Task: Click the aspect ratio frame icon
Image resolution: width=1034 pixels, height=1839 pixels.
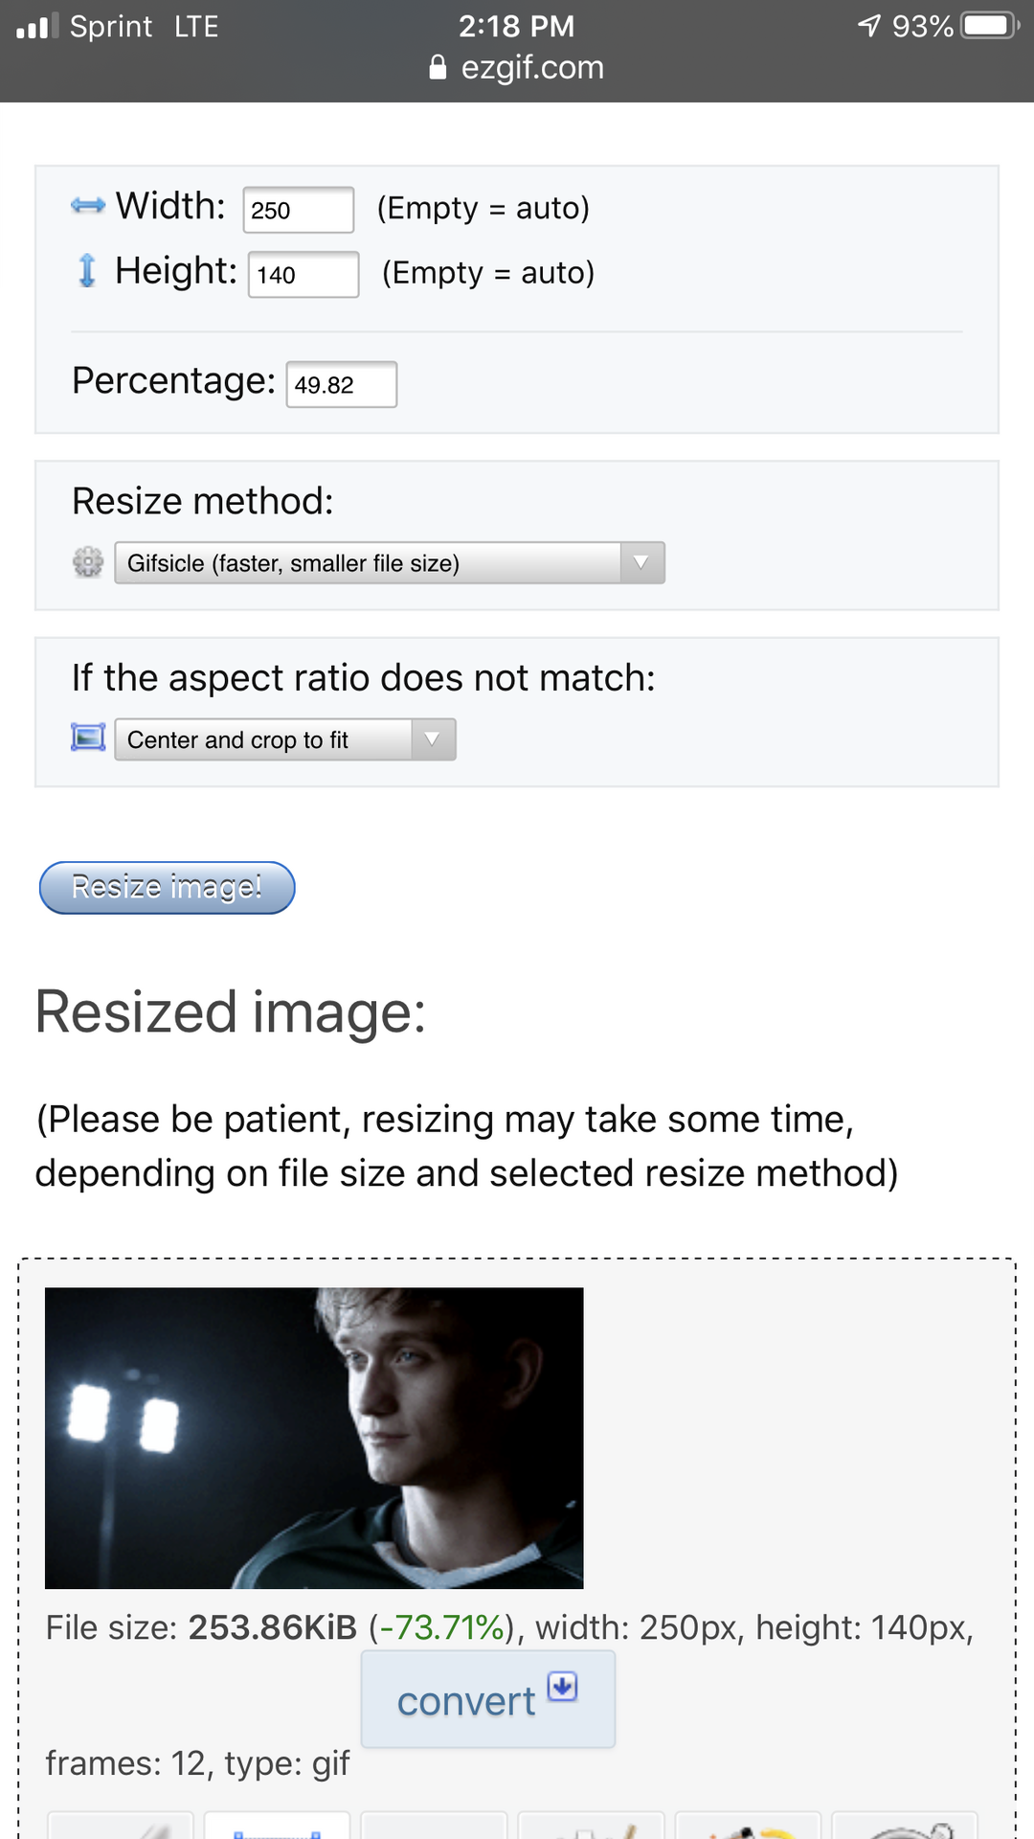Action: click(88, 738)
